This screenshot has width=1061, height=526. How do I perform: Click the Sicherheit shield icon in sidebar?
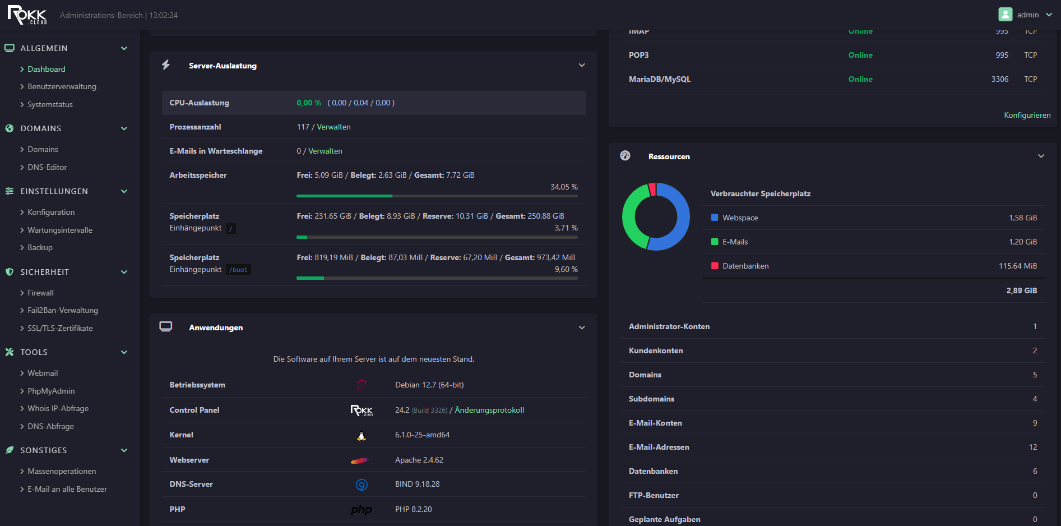coord(10,272)
